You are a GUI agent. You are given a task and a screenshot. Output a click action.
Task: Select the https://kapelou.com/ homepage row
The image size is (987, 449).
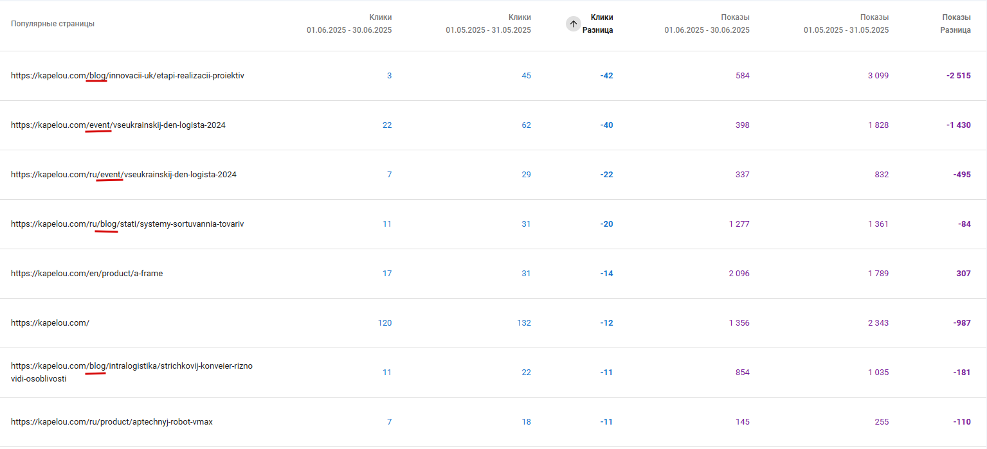[493, 323]
